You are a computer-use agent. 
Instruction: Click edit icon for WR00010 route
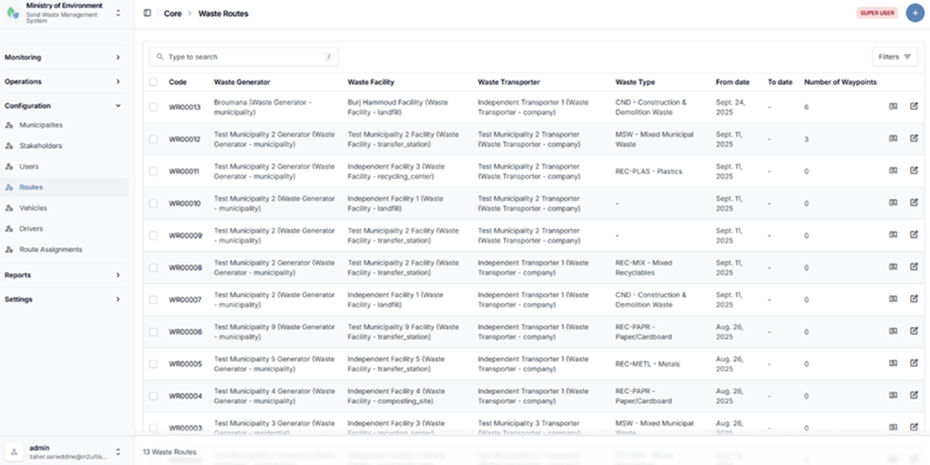pos(914,202)
